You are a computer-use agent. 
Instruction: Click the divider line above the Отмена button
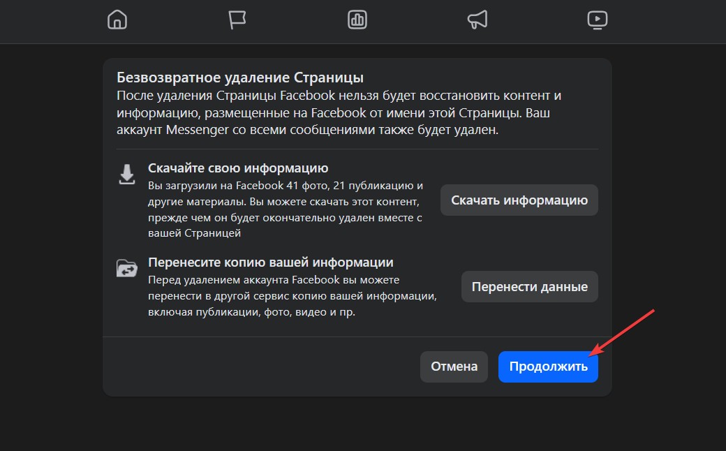(357, 337)
